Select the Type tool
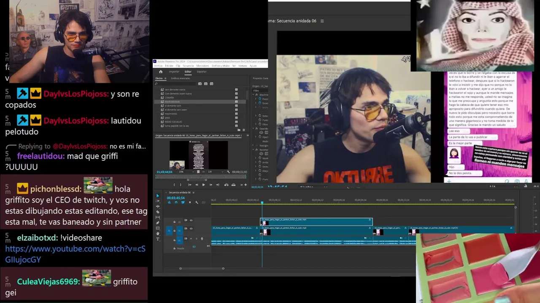The height and width of the screenshot is (303, 540). [x=158, y=239]
